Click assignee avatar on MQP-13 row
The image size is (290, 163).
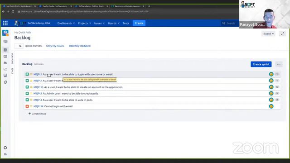point(271,87)
